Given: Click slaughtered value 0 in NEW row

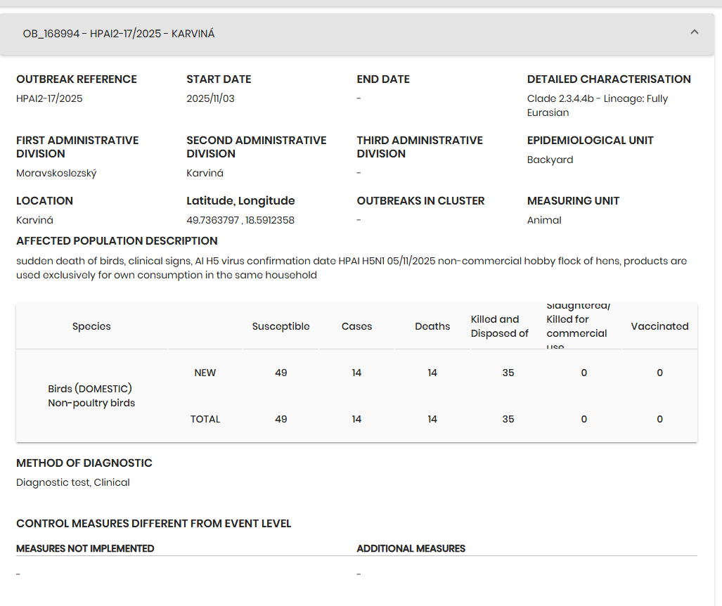Looking at the screenshot, I should [584, 373].
